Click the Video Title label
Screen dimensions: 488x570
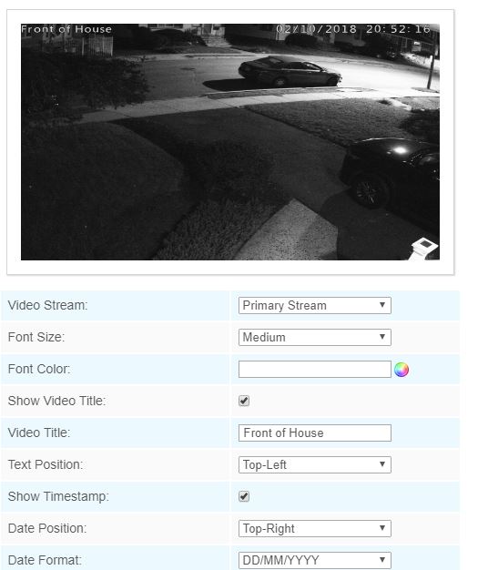pyautogui.click(x=39, y=433)
